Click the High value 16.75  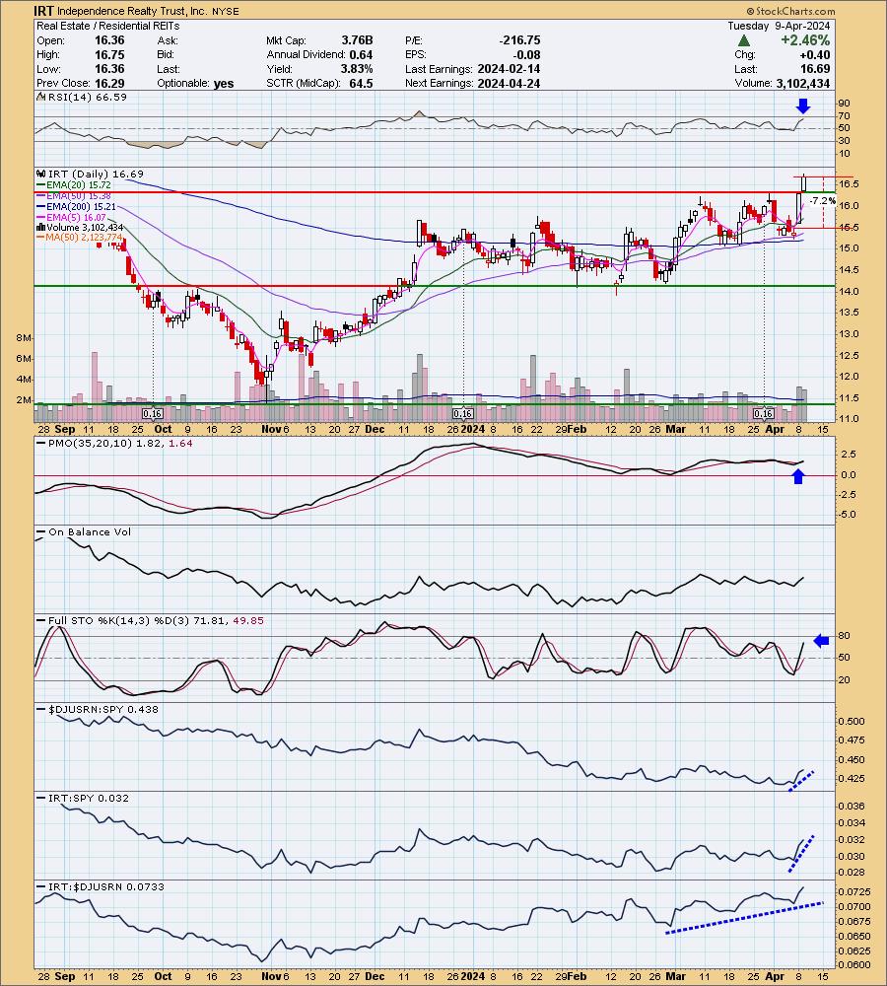[109, 54]
